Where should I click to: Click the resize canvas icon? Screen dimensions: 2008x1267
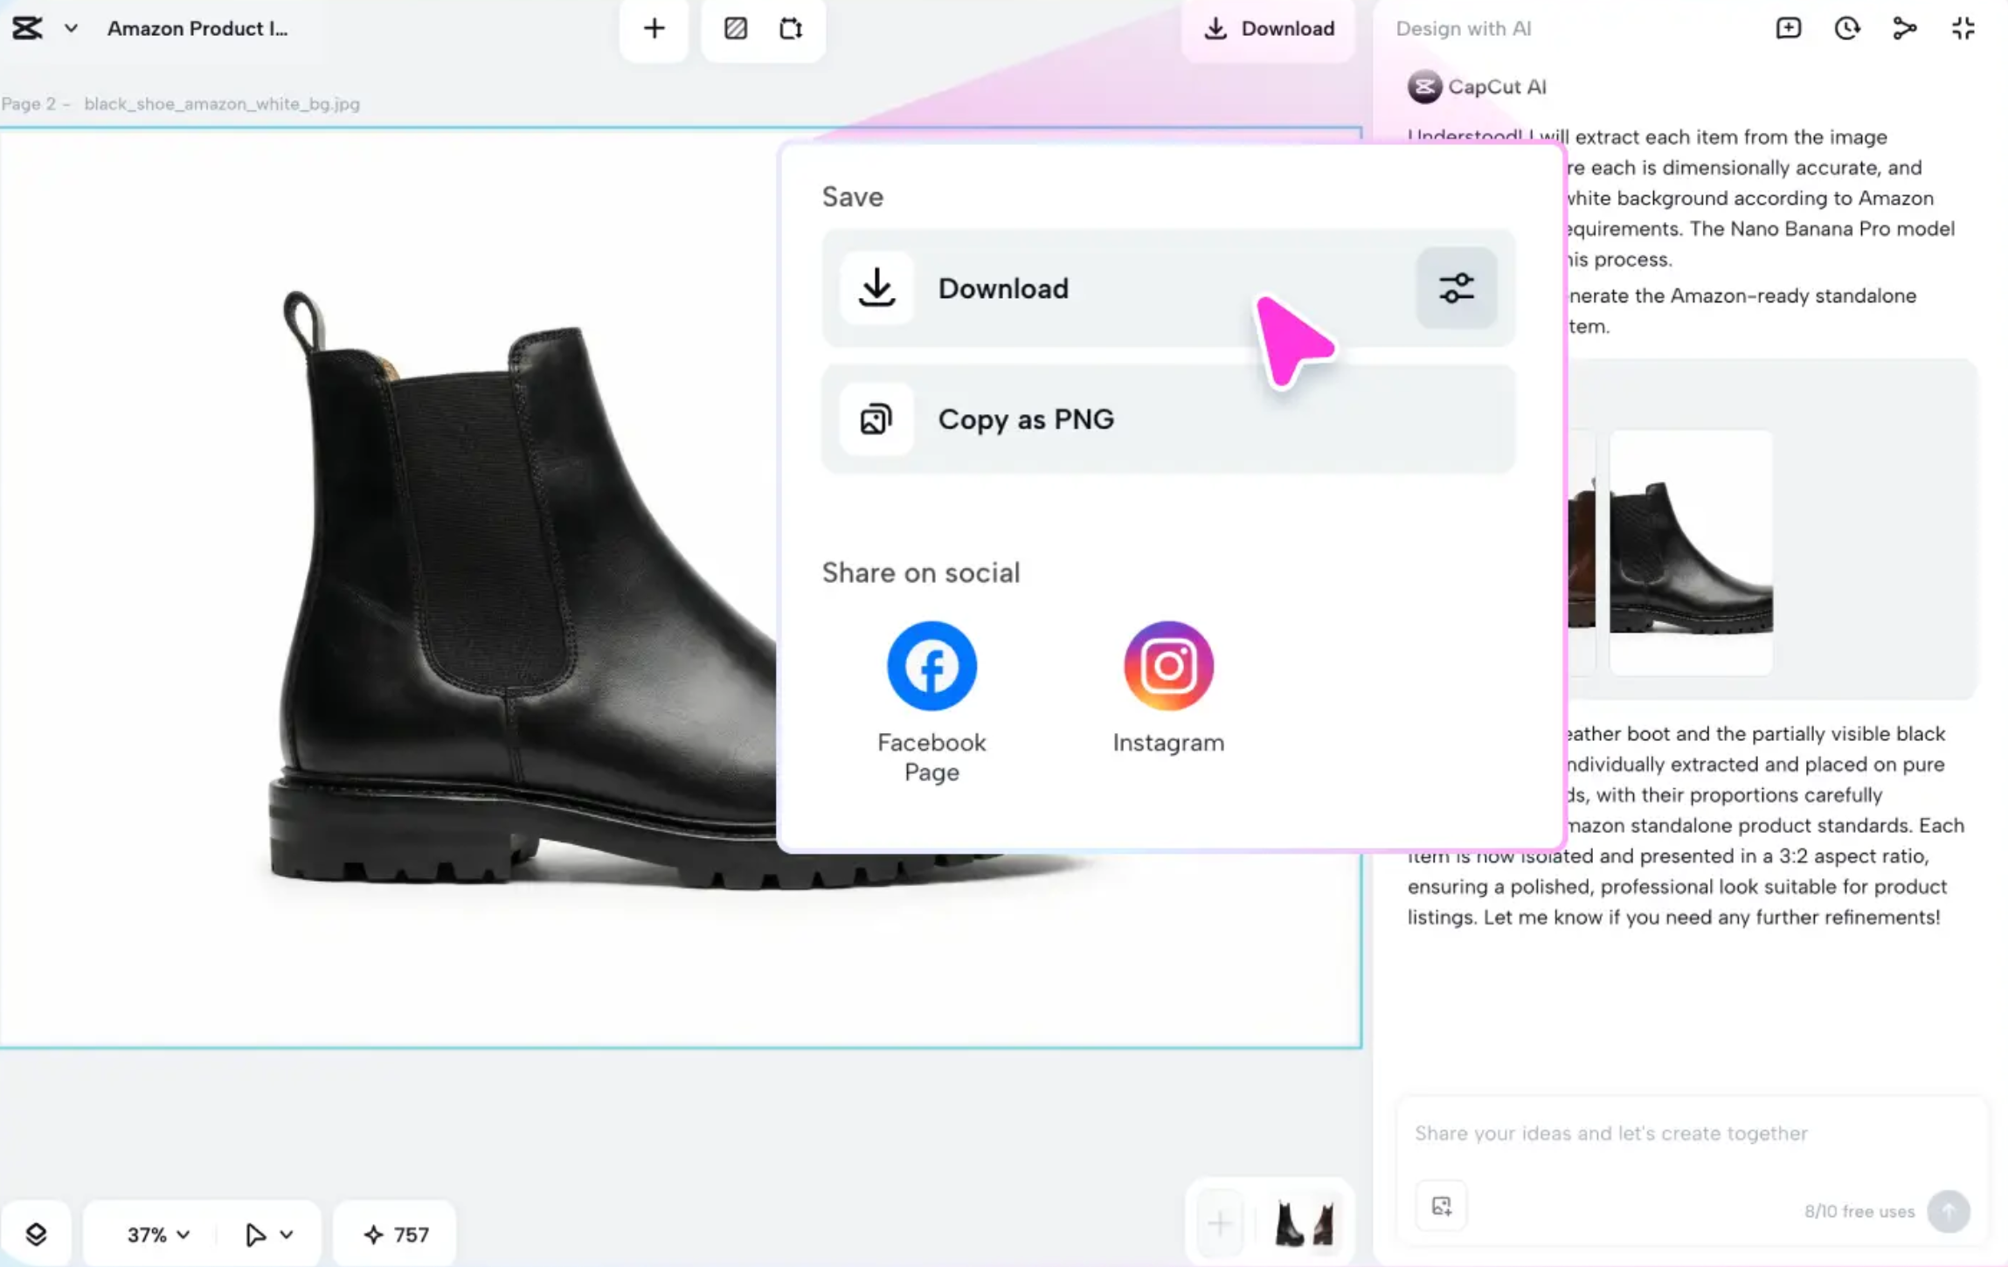pyautogui.click(x=791, y=28)
